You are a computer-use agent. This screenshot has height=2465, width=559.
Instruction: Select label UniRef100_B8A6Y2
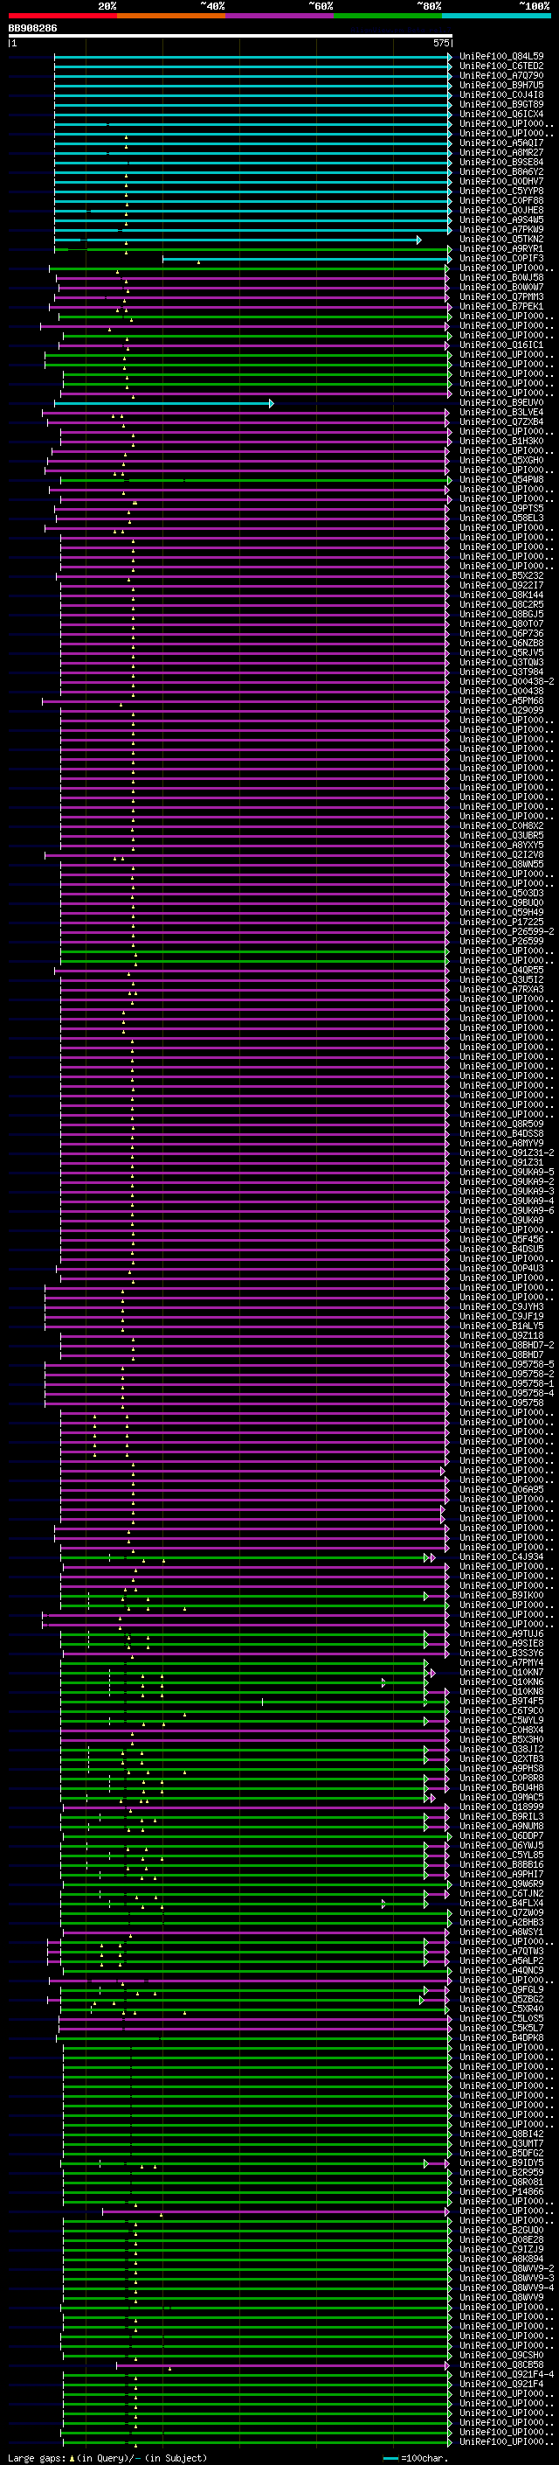501,172
